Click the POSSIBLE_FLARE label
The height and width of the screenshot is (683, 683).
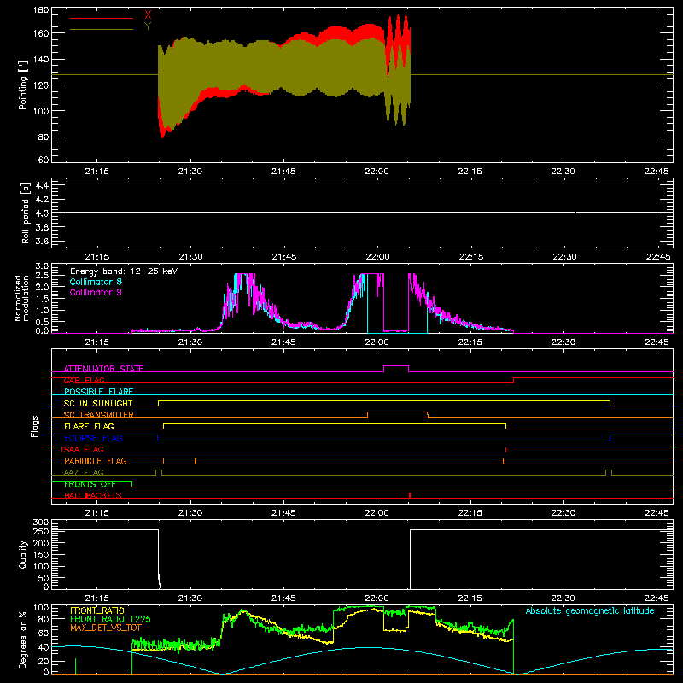(x=98, y=392)
